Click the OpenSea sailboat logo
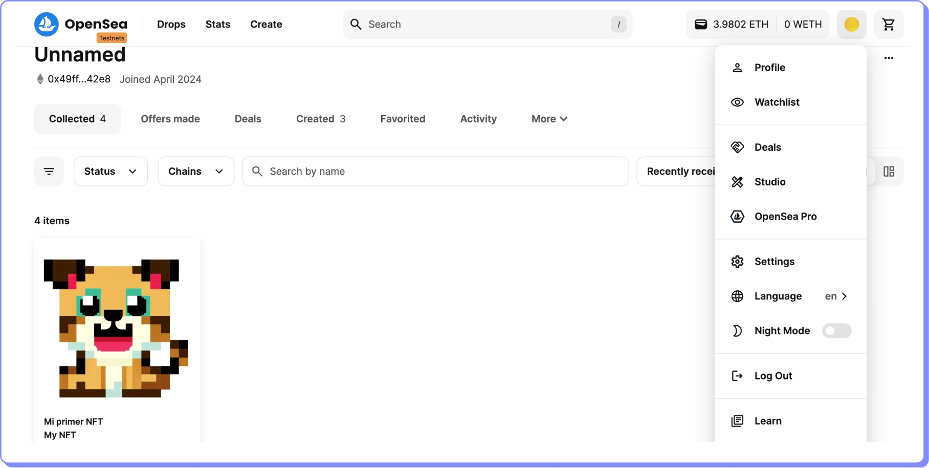Image resolution: width=929 pixels, height=468 pixels. (47, 25)
